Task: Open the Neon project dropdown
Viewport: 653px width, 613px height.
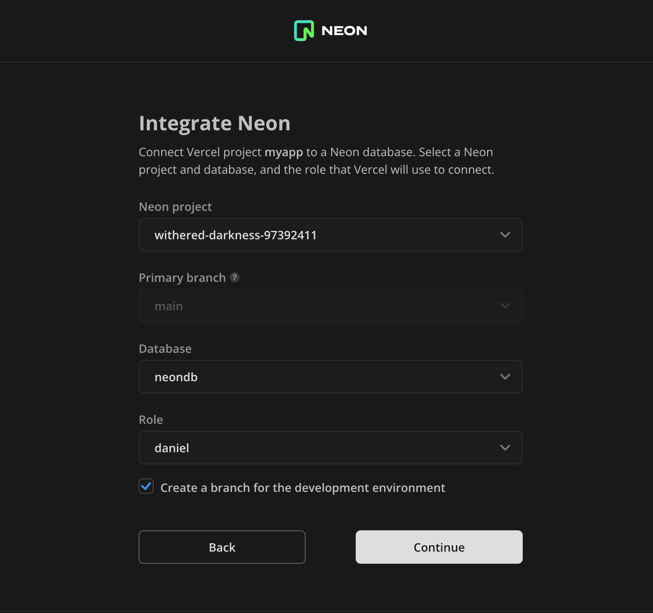Action: click(331, 235)
